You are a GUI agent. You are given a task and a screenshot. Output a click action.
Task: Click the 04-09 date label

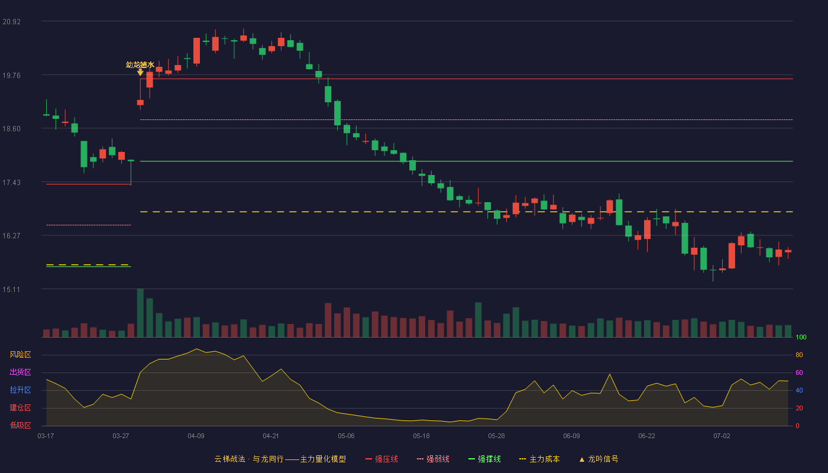(x=196, y=436)
